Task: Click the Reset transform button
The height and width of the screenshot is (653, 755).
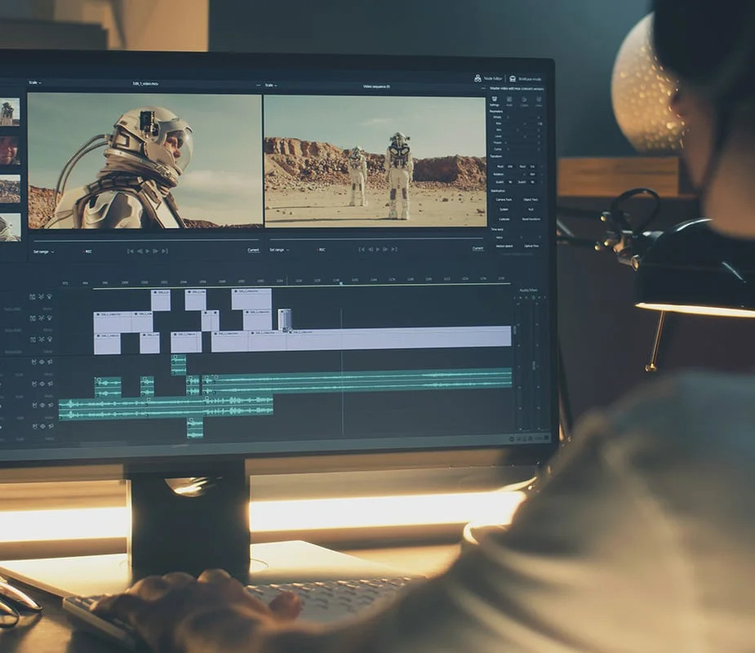Action: [x=531, y=219]
